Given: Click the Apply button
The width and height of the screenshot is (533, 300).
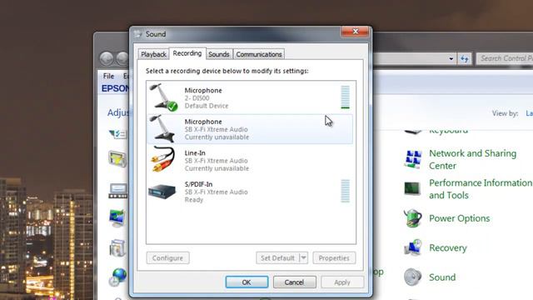Looking at the screenshot, I should point(342,282).
